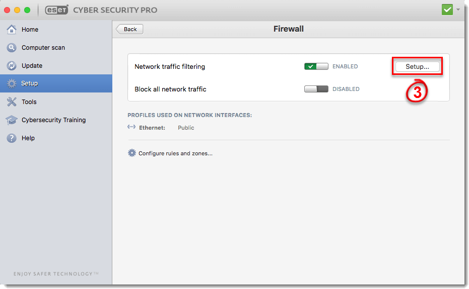Expand the dropdown arrow beside status checkmark
Image resolution: width=469 pixels, height=289 pixels.
click(458, 10)
